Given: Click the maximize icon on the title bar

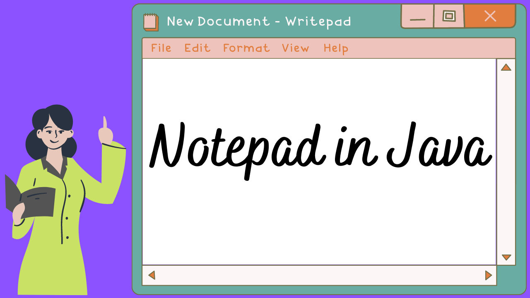Looking at the screenshot, I should coord(449,16).
